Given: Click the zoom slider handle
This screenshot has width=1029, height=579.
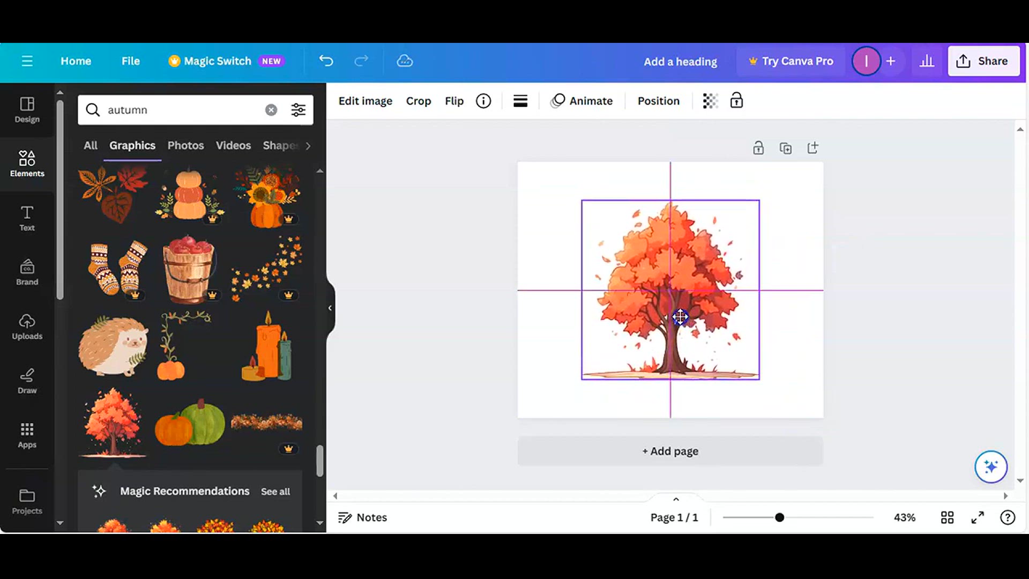Looking at the screenshot, I should click(x=779, y=517).
